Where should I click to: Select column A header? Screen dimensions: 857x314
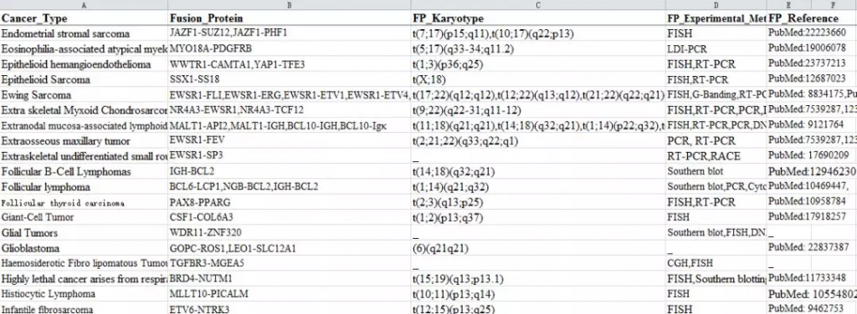[84, 5]
